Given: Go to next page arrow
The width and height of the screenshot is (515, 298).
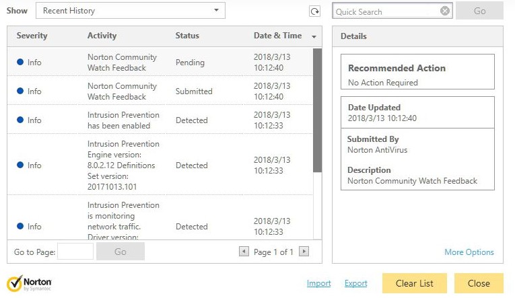Looking at the screenshot, I should [304, 252].
